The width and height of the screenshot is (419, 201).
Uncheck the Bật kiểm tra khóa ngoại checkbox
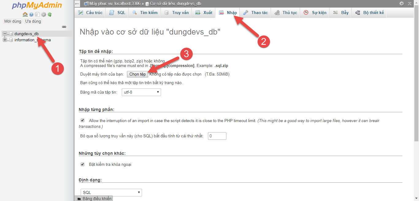click(x=83, y=164)
